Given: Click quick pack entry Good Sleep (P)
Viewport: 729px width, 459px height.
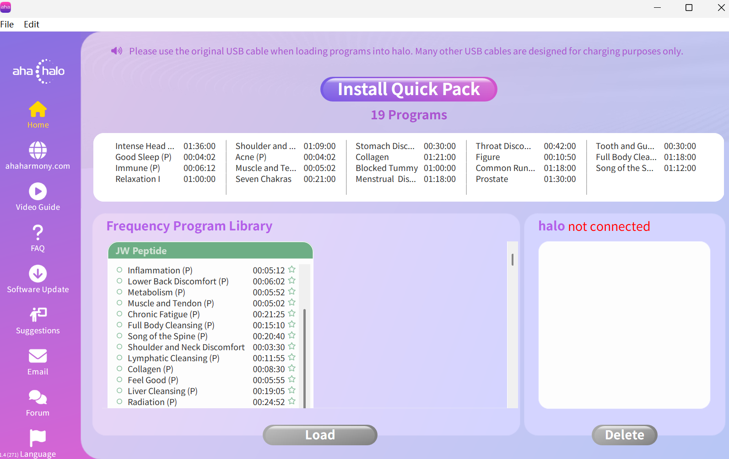Looking at the screenshot, I should pos(143,157).
